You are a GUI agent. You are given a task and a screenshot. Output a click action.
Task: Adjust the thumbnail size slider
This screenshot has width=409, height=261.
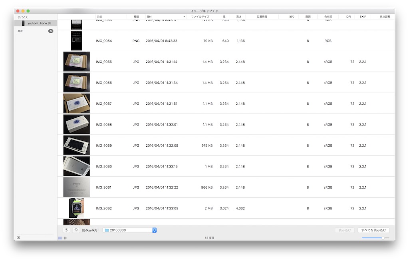pyautogui.click(x=383, y=238)
